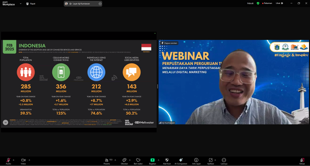The height and width of the screenshot is (166, 310).
Task: Open the Peserta participants panel
Action: 107,161
